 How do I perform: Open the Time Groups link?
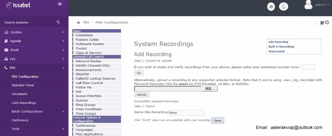tap(86, 113)
